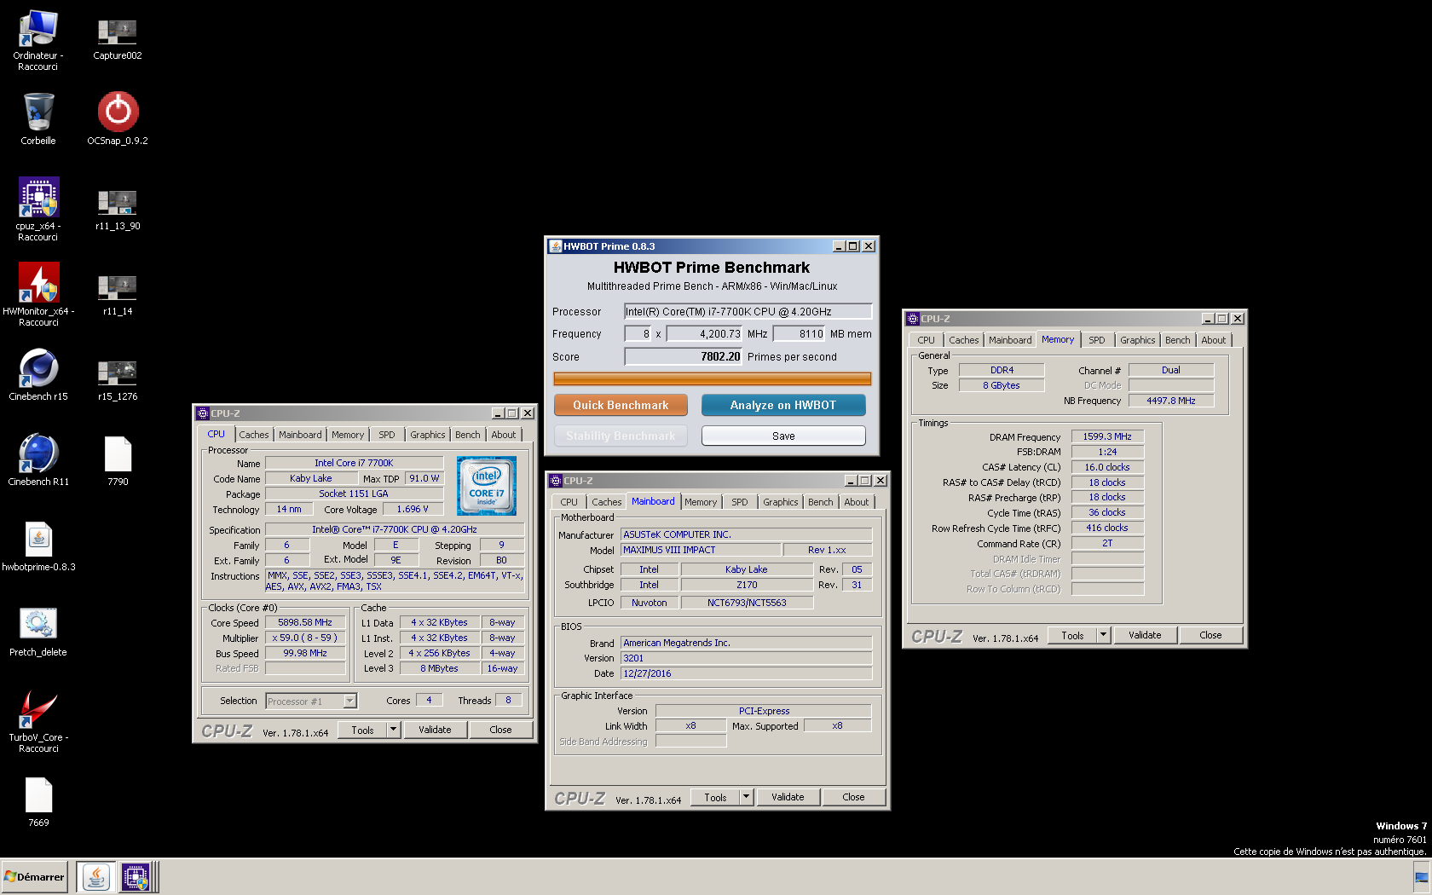Click HWBOT Prime title bar icon
The image size is (1432, 895).
(556, 246)
